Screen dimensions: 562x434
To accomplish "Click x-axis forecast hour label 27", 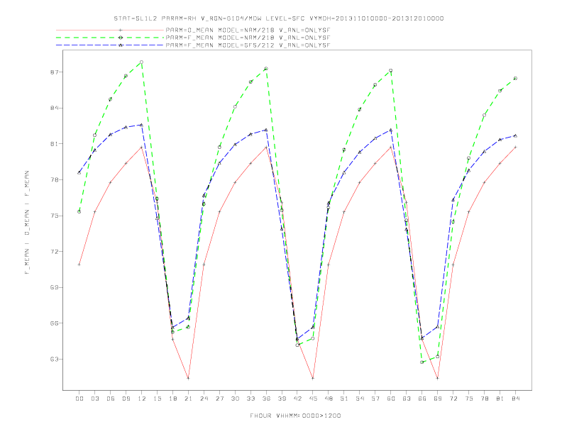I will pyautogui.click(x=219, y=399).
